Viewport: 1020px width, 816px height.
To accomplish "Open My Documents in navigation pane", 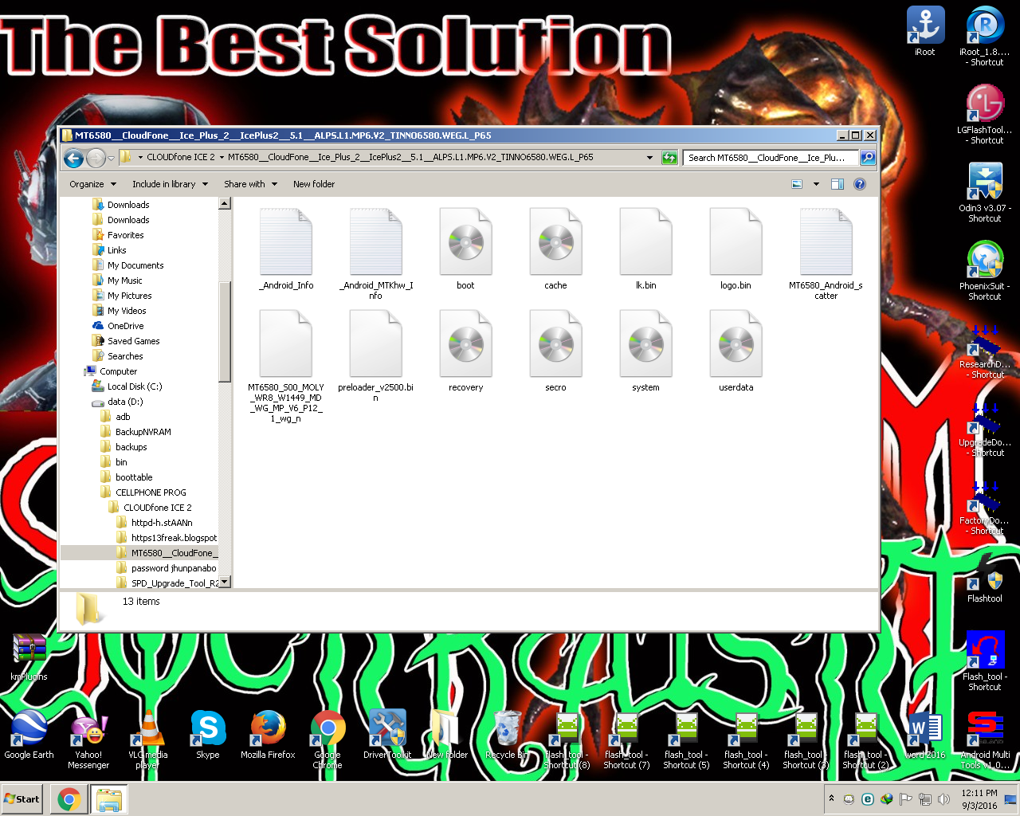I will click(x=135, y=265).
